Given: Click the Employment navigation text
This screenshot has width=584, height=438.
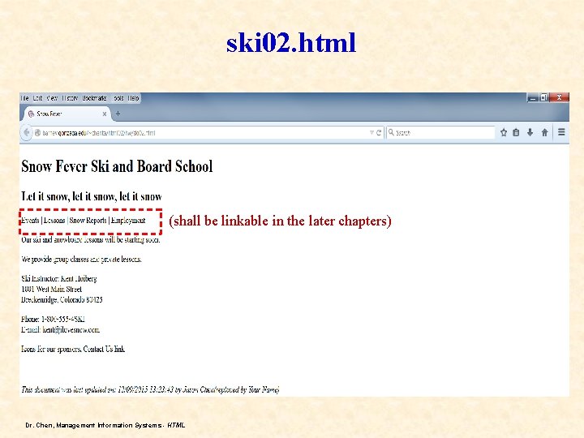Looking at the screenshot, I should [128, 221].
